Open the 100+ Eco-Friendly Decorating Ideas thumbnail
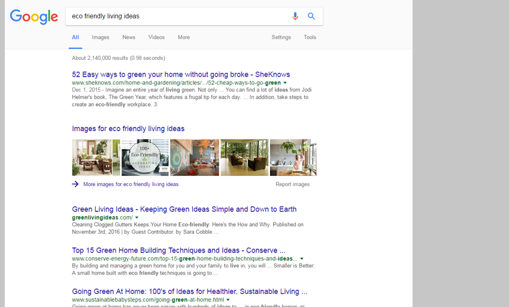Screen dimensions: 509x307 (145, 158)
